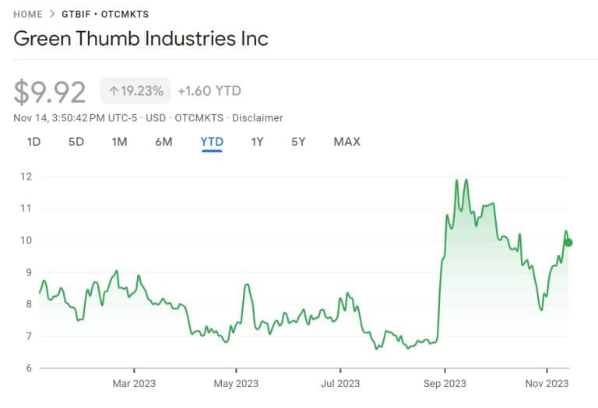Screen dimensions: 598x408
Task: Click the breadcrumb chevron after HOME
Action: point(52,14)
